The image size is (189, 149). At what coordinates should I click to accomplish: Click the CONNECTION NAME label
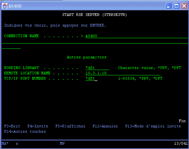21,36
